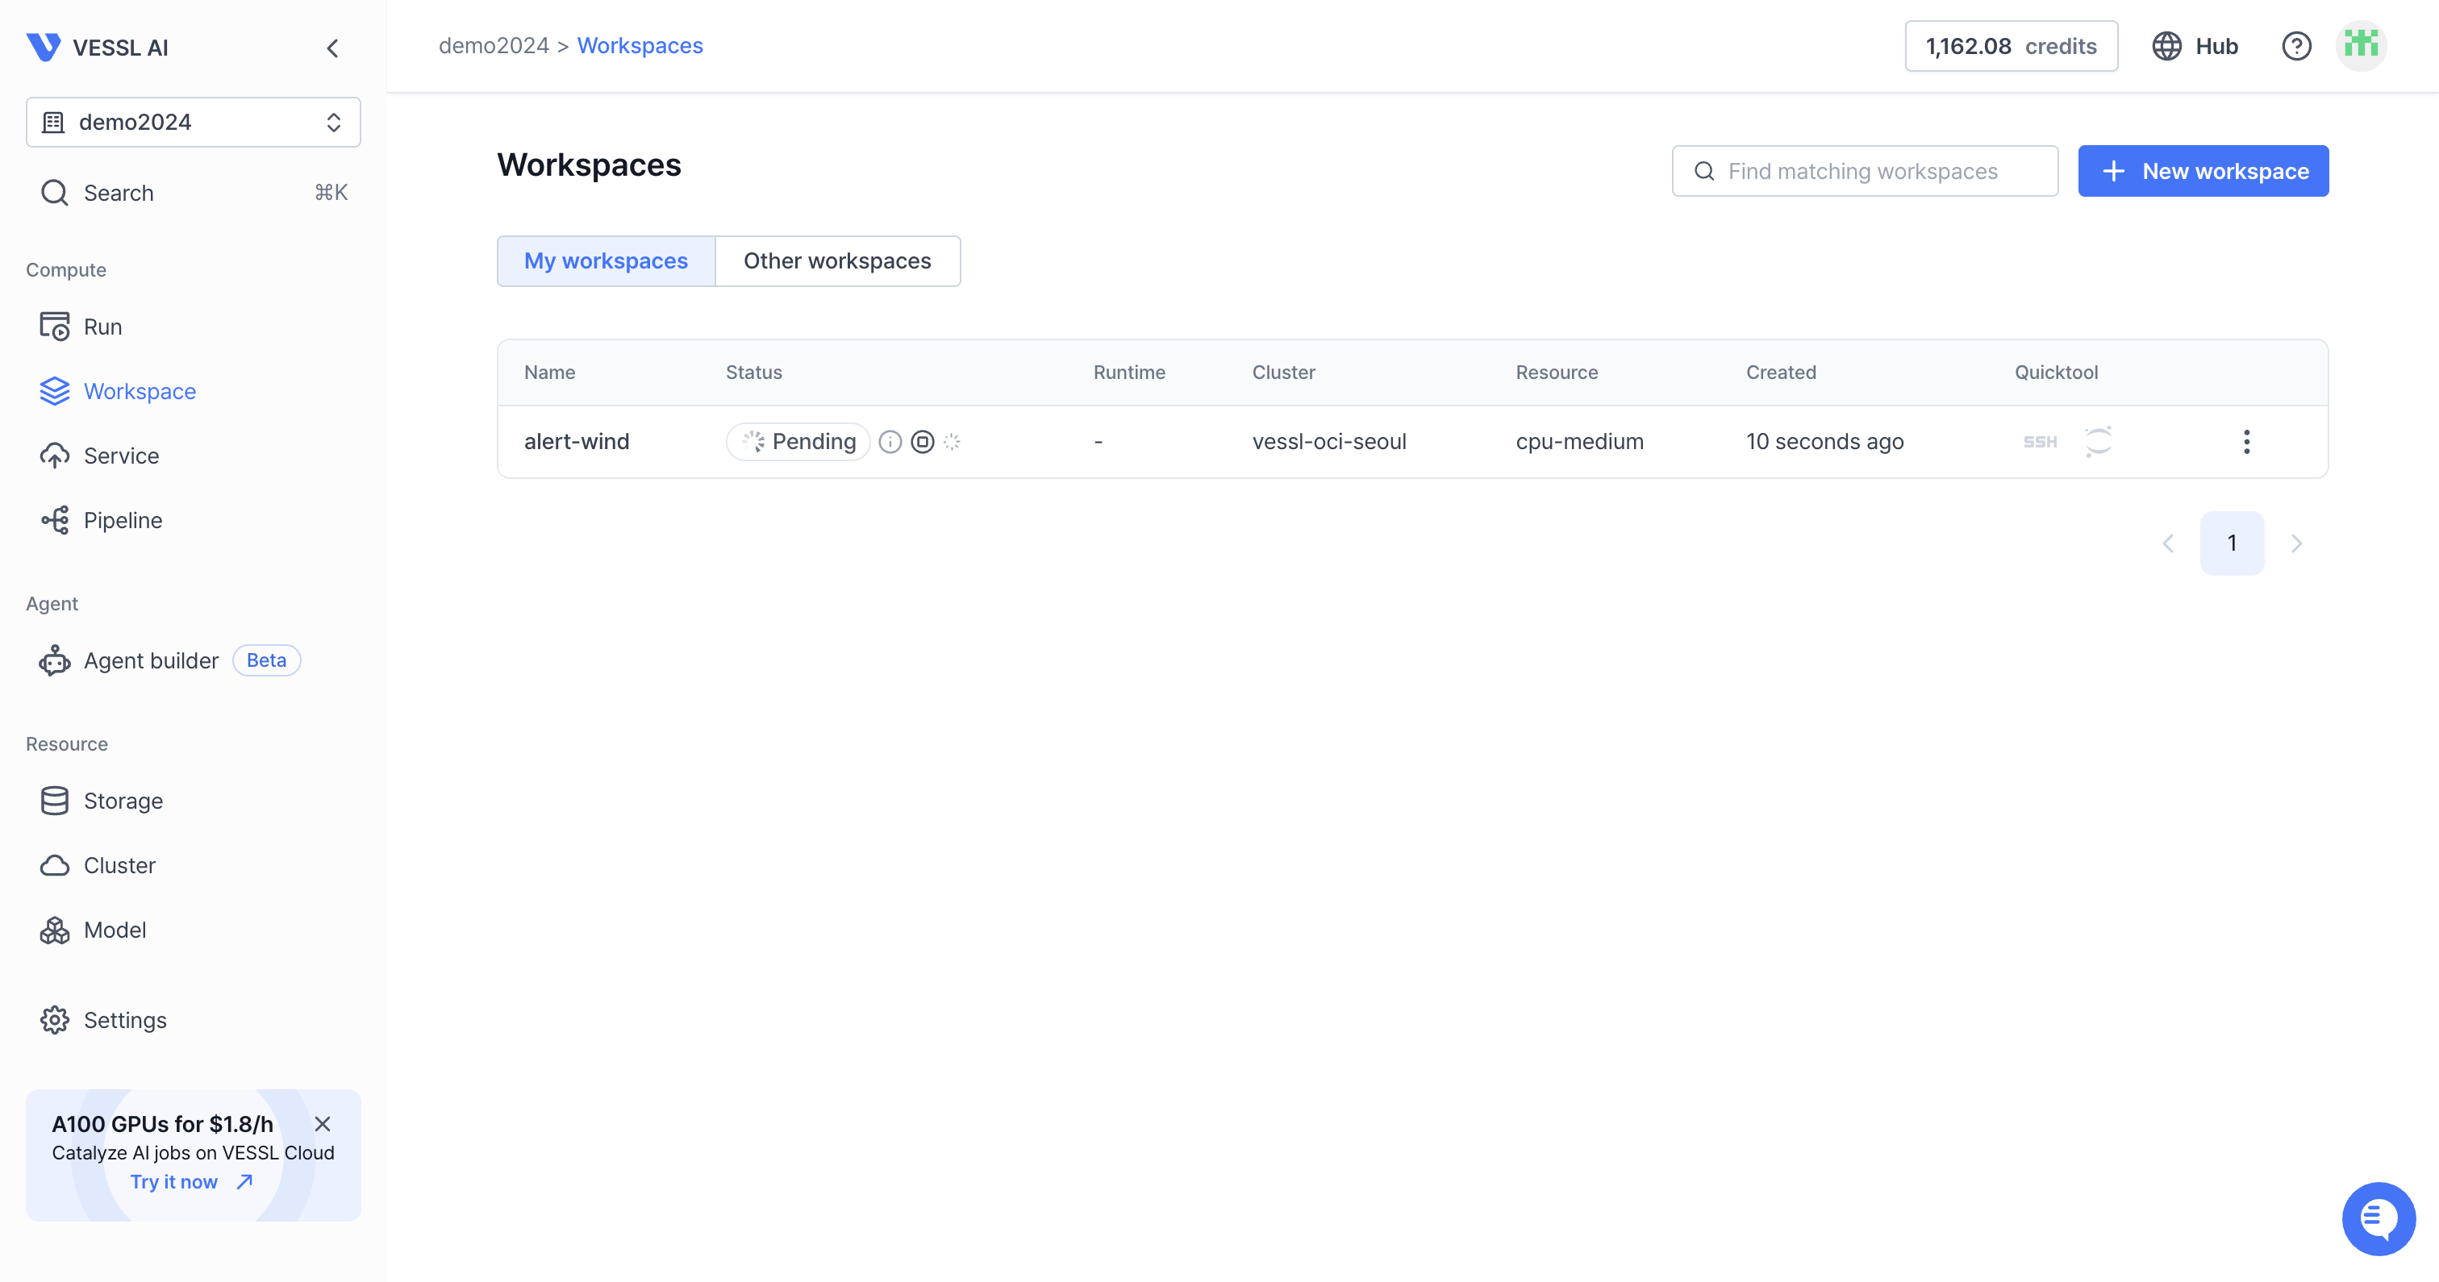2439x1282 pixels.
Task: Click the Find matching workspaces field
Action: point(1863,172)
